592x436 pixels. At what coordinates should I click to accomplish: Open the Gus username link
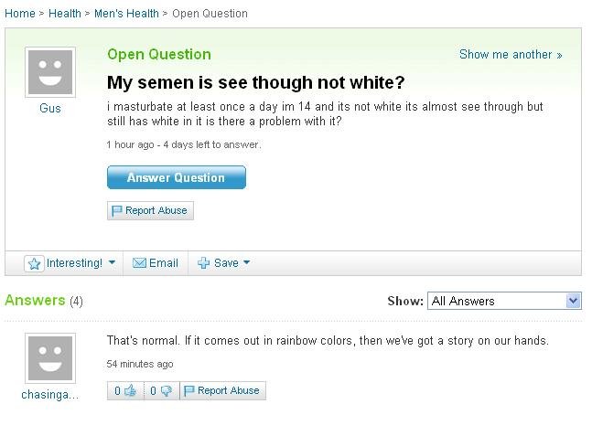point(50,108)
